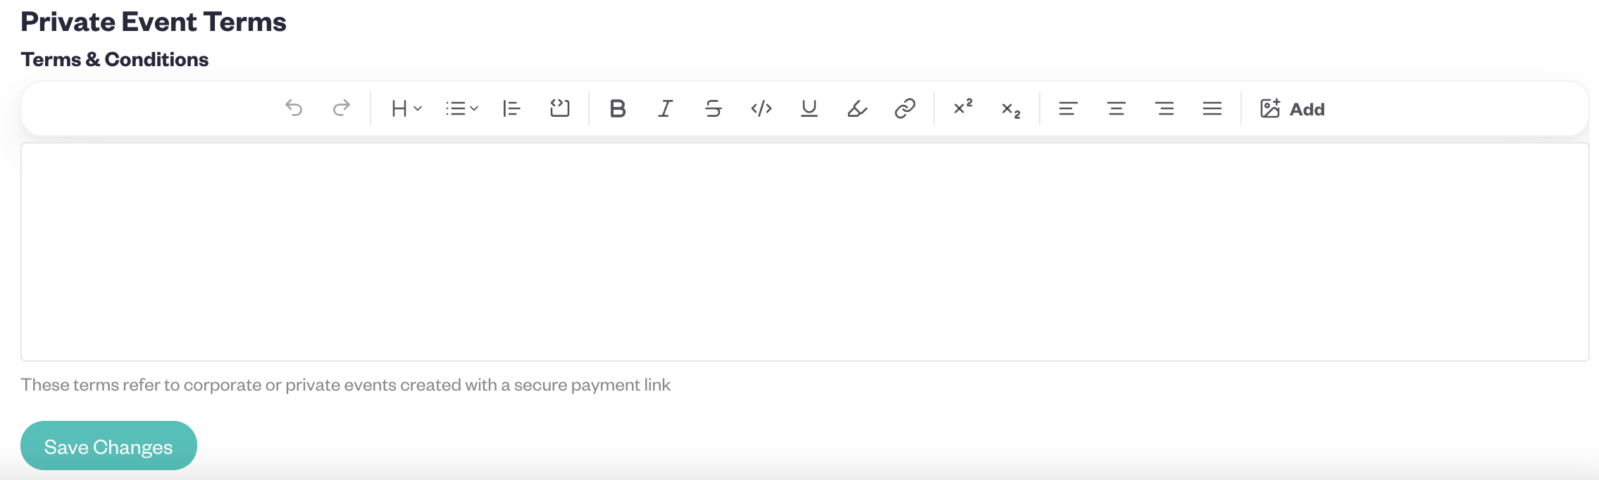This screenshot has width=1599, height=480.
Task: Undo the last edit
Action: point(294,108)
